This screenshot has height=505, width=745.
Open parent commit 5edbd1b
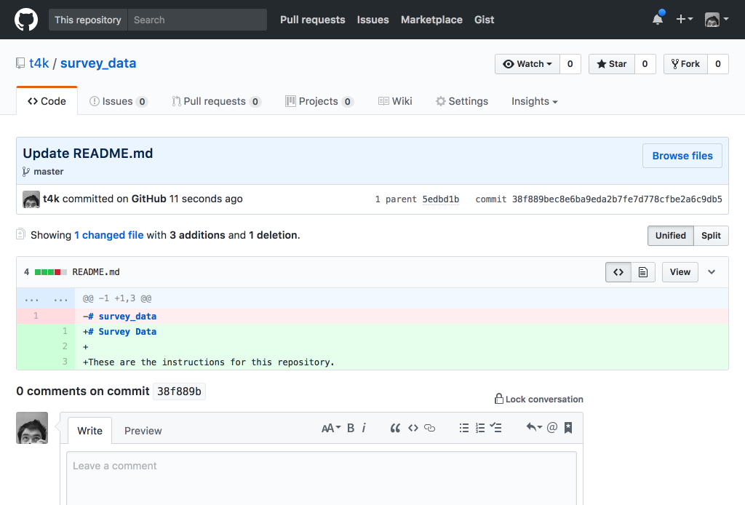[440, 199]
